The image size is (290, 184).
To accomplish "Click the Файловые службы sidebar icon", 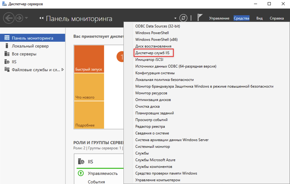I will [7, 70].
